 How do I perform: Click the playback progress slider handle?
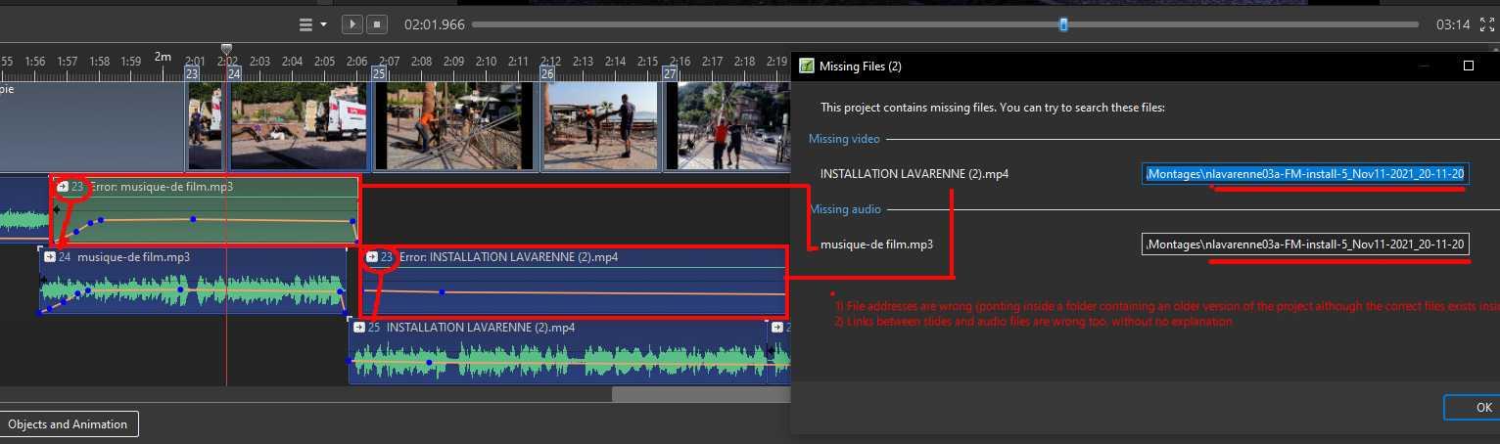[1063, 24]
